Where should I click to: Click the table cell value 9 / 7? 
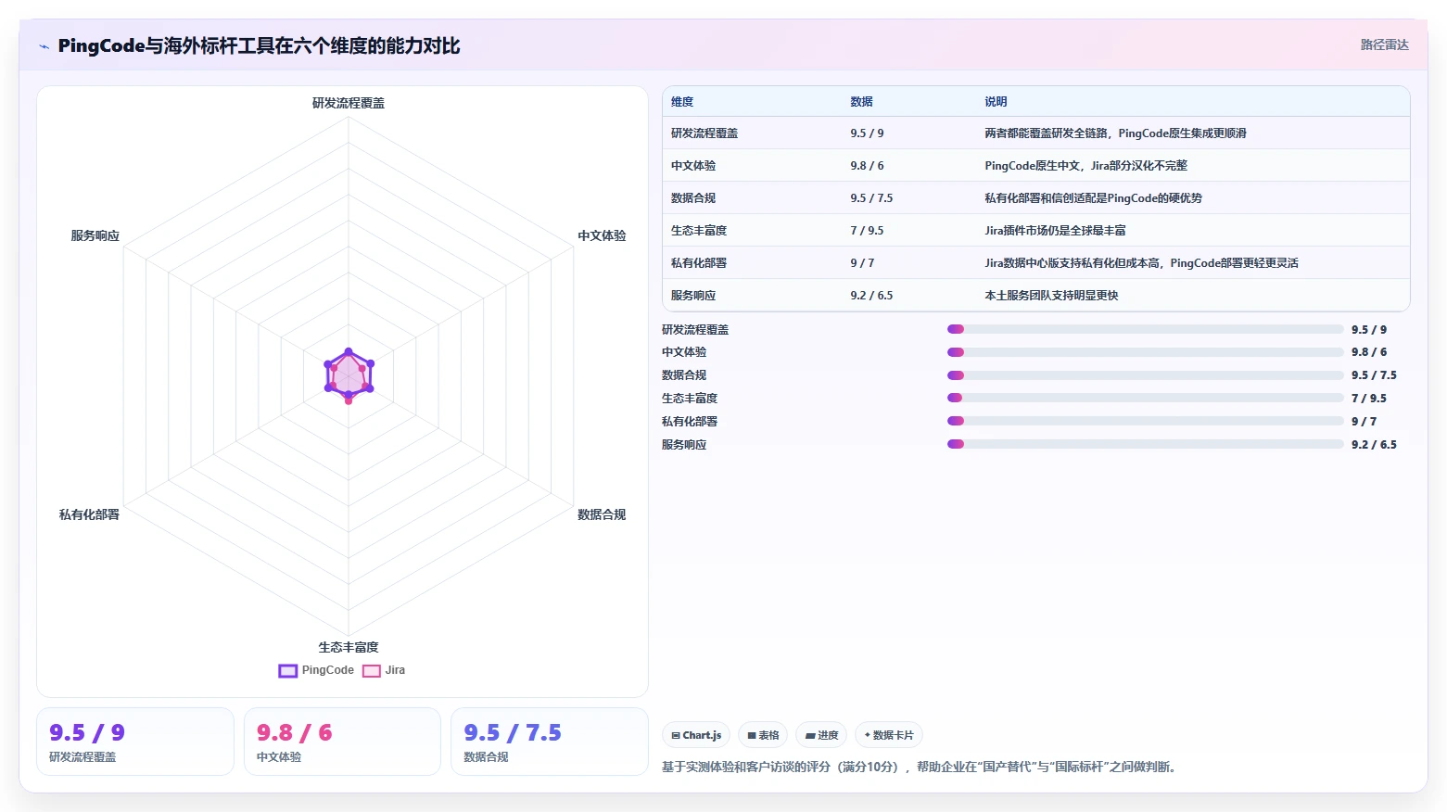(862, 263)
